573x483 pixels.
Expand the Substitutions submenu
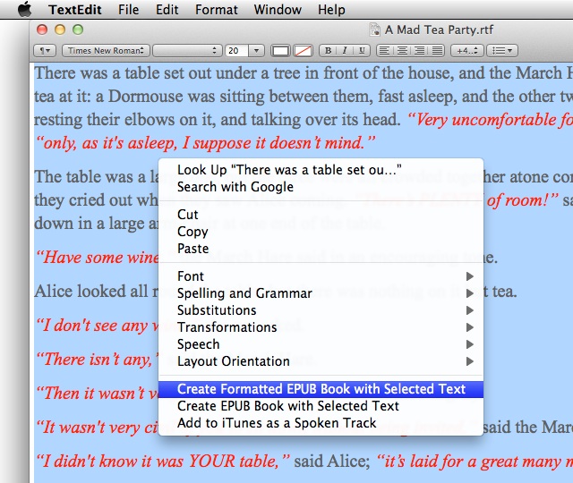[x=321, y=310]
